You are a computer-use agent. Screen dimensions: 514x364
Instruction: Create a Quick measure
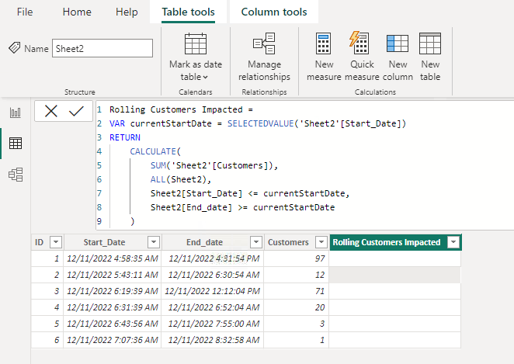(362, 57)
